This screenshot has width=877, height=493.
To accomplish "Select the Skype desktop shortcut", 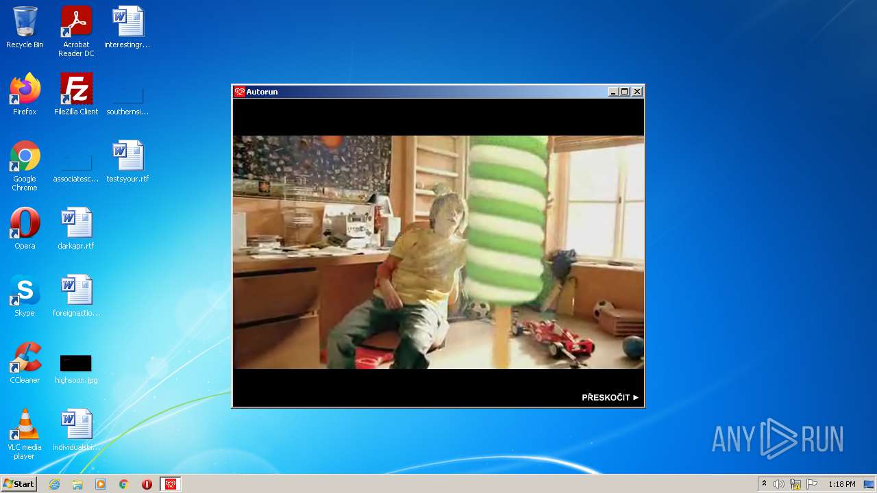I will coord(25,296).
